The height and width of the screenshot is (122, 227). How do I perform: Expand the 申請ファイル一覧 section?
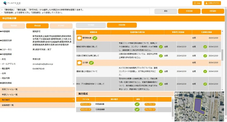(37, 95)
